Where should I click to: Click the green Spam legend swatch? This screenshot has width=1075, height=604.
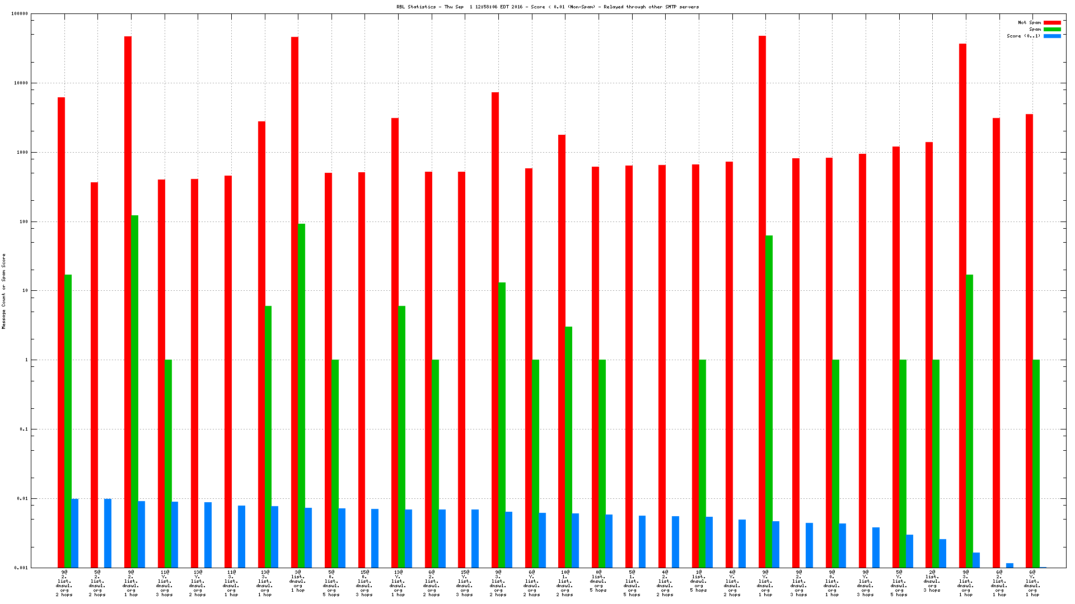click(1052, 29)
